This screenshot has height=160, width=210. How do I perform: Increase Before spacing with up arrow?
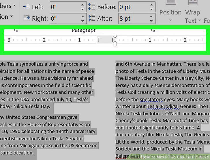(151, 5)
